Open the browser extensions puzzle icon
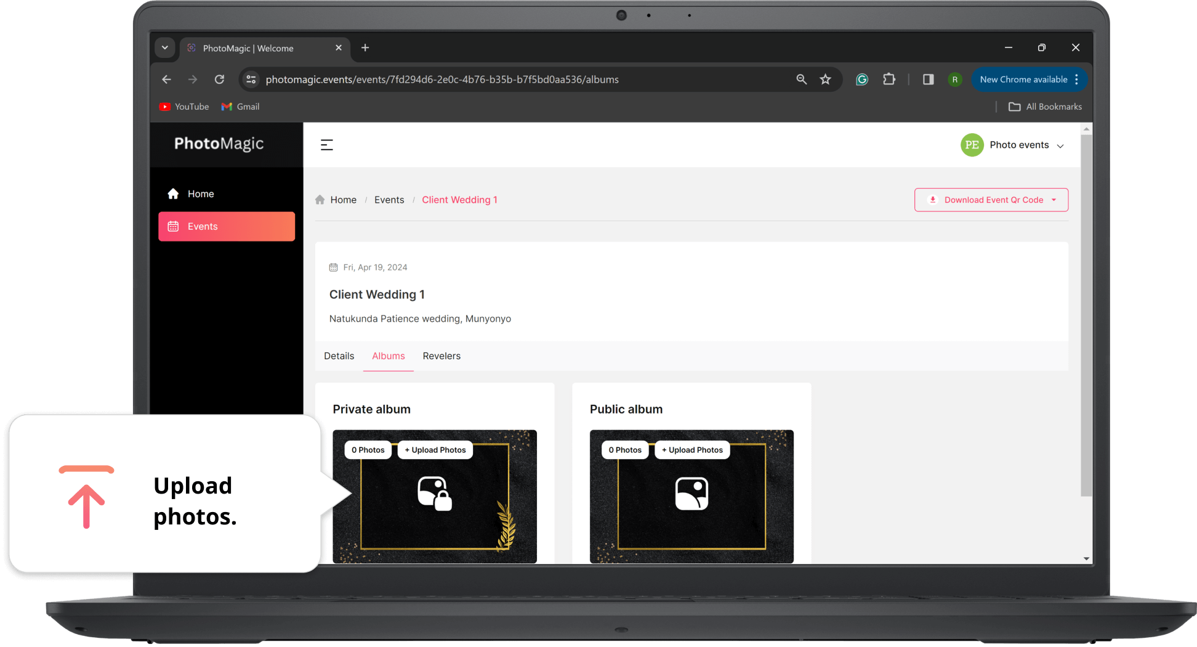Image resolution: width=1197 pixels, height=647 pixels. (889, 79)
